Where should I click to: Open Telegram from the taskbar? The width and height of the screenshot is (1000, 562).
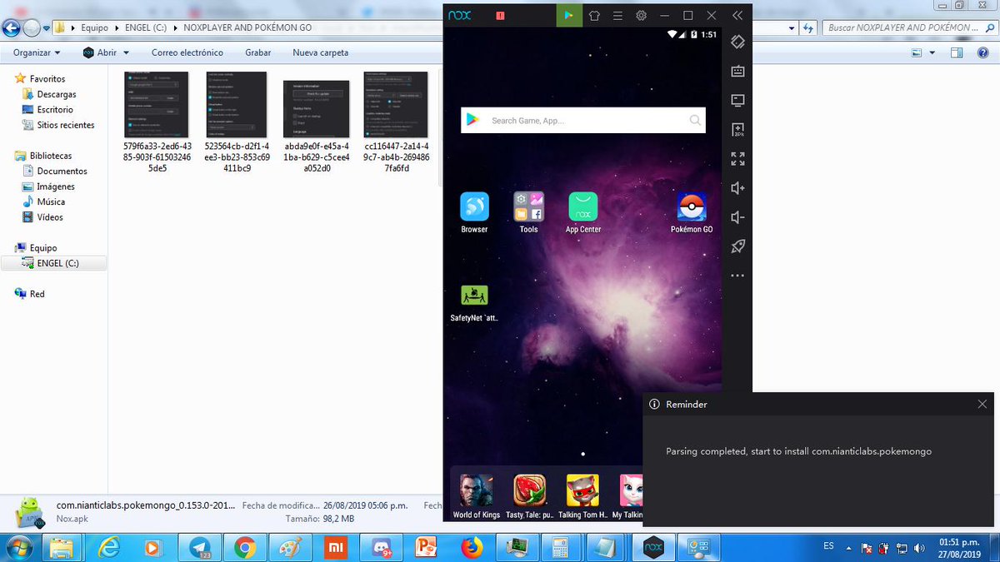pos(199,547)
